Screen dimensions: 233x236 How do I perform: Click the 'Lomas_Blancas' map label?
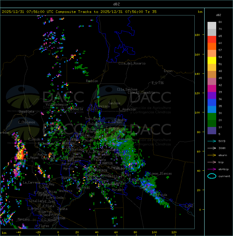[161, 173]
